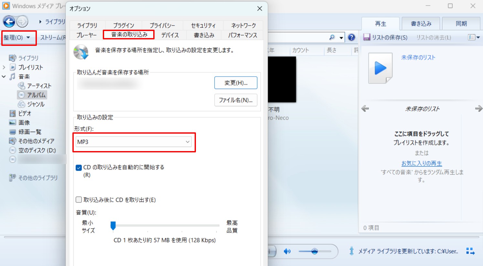Collapse the 音楽 tree node
This screenshot has height=266, width=483.
(4, 77)
